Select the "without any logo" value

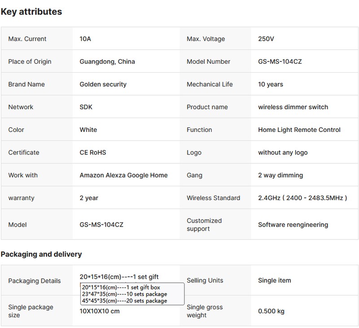click(283, 153)
